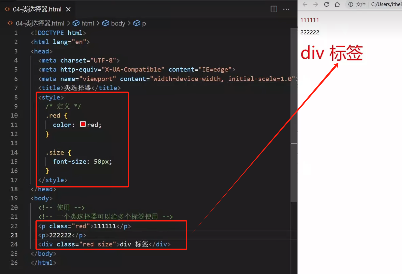Click the </body> closing tag
The image size is (402, 274).
[x=43, y=254]
